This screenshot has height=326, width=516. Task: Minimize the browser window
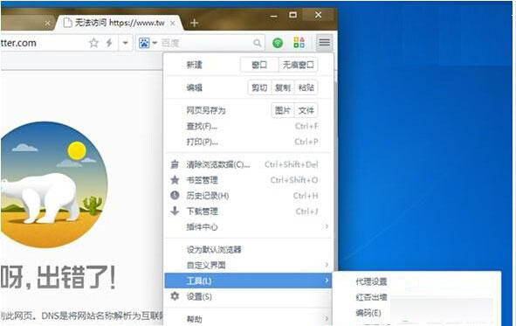[x=274, y=16]
